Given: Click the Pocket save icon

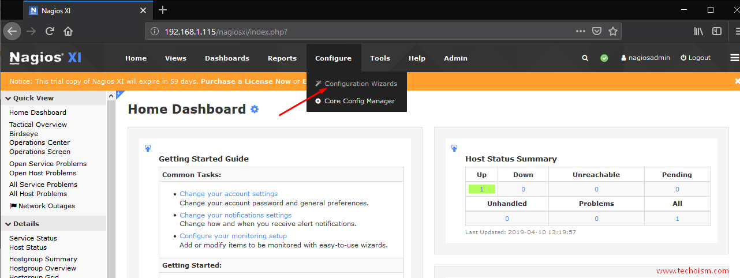Looking at the screenshot, I should [597, 31].
